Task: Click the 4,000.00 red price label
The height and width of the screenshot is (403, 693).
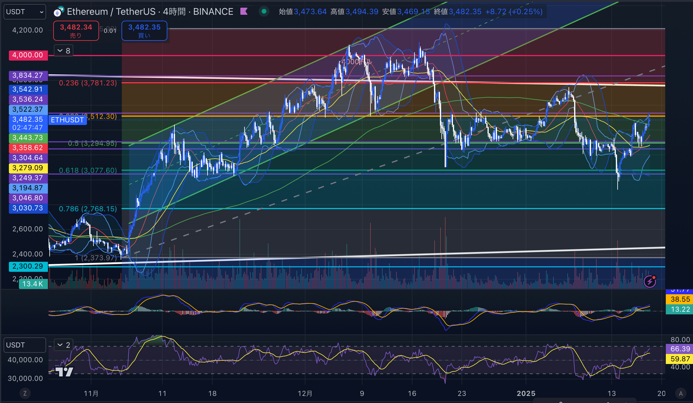Action: pyautogui.click(x=28, y=55)
